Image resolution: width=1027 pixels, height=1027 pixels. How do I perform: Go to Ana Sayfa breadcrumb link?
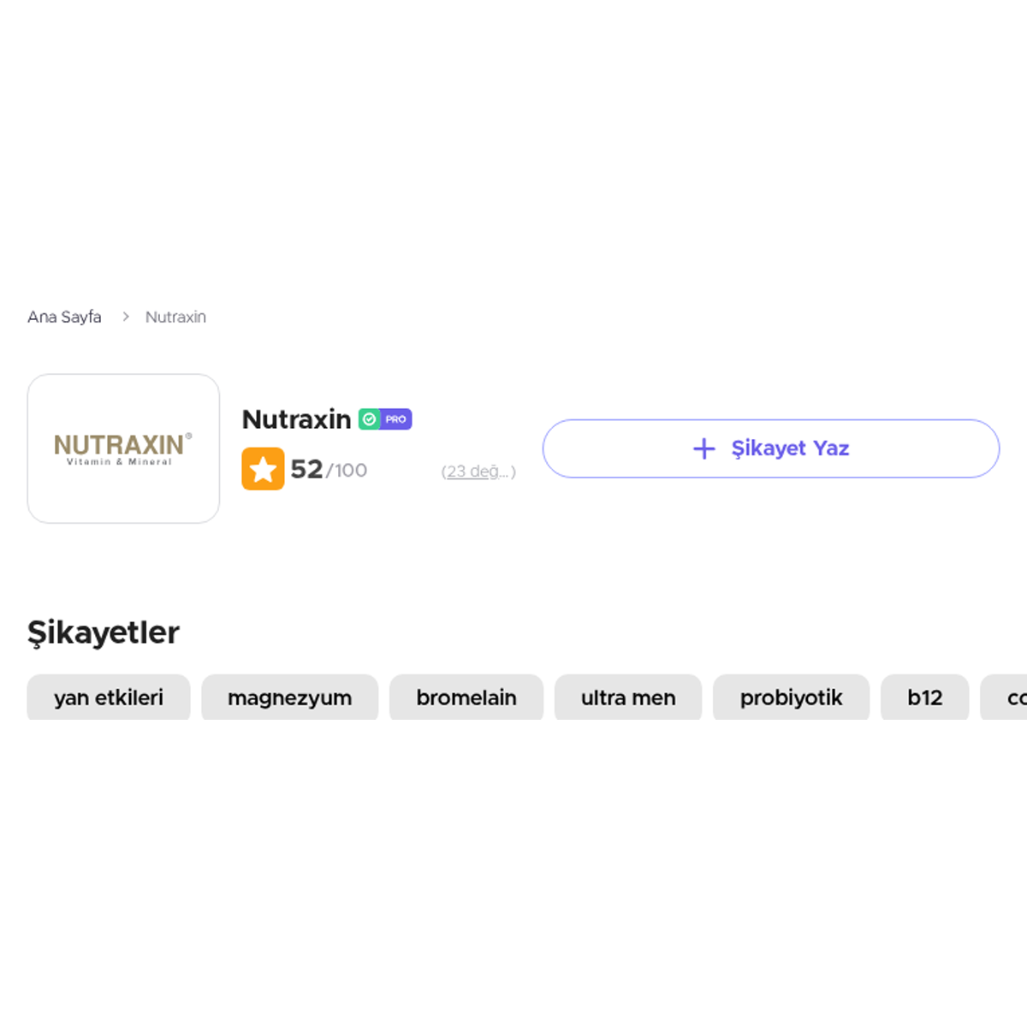coord(64,317)
